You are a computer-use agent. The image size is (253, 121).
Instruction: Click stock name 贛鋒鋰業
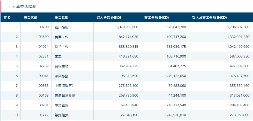click(x=62, y=115)
